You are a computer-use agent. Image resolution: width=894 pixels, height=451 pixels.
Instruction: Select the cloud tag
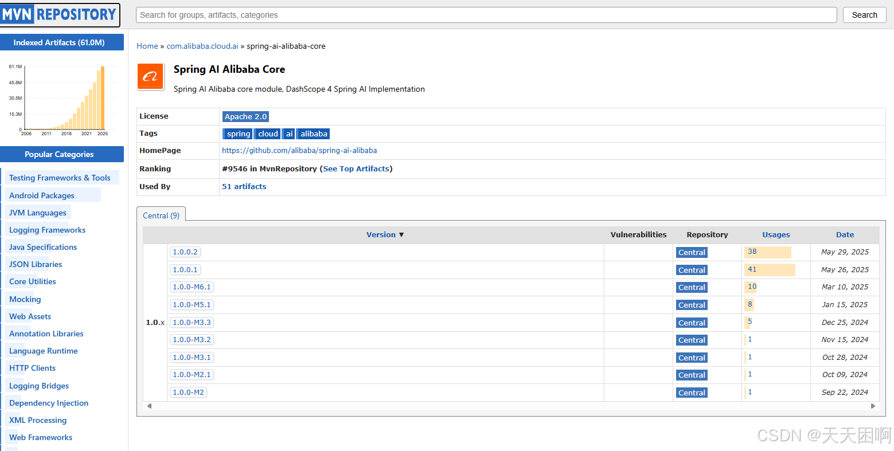coord(268,134)
